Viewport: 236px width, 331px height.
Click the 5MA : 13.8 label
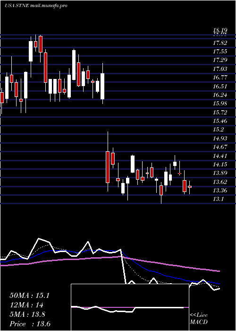27,314
